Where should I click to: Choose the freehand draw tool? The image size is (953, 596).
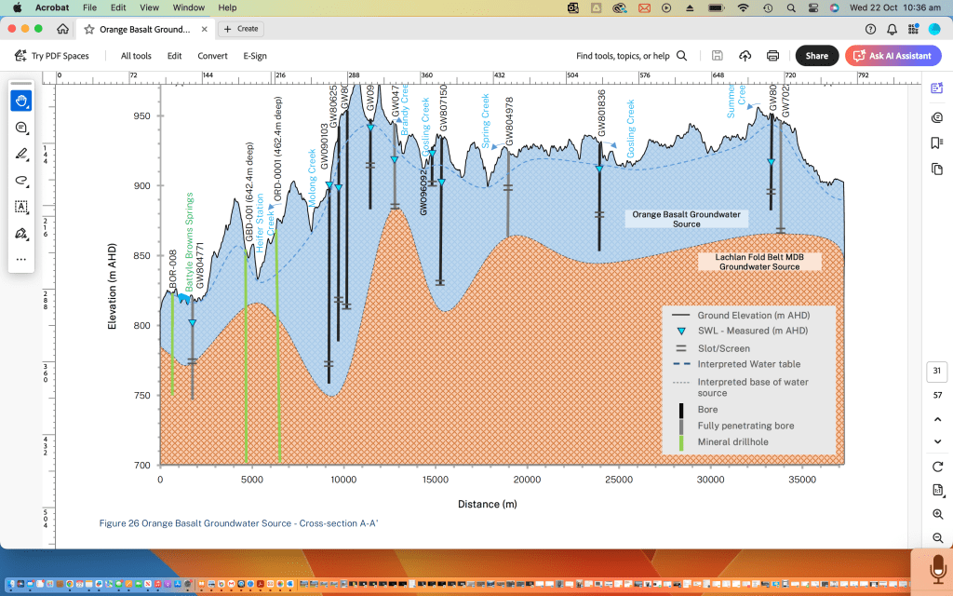click(21, 181)
